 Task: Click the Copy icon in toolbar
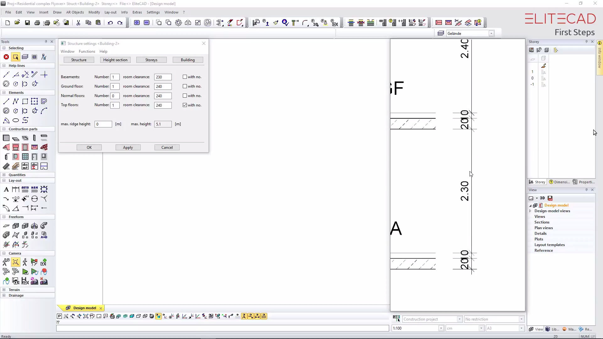click(88, 23)
